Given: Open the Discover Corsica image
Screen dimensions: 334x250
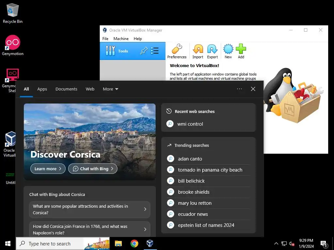Looking at the screenshot, I should (x=90, y=142).
